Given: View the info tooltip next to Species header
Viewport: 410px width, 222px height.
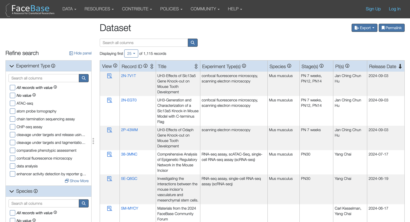Looking at the screenshot, I should 290,66.
